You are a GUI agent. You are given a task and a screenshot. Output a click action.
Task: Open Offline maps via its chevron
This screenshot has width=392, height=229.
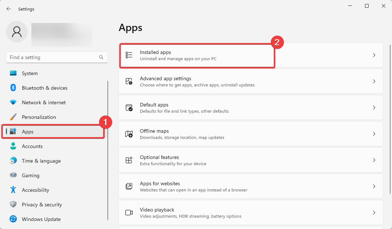click(374, 134)
